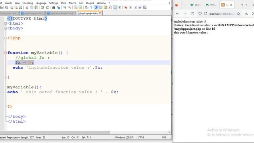The height and width of the screenshot is (143, 254).
Task: Click the Zoom In magnifier icon
Action: click(x=65, y=8)
